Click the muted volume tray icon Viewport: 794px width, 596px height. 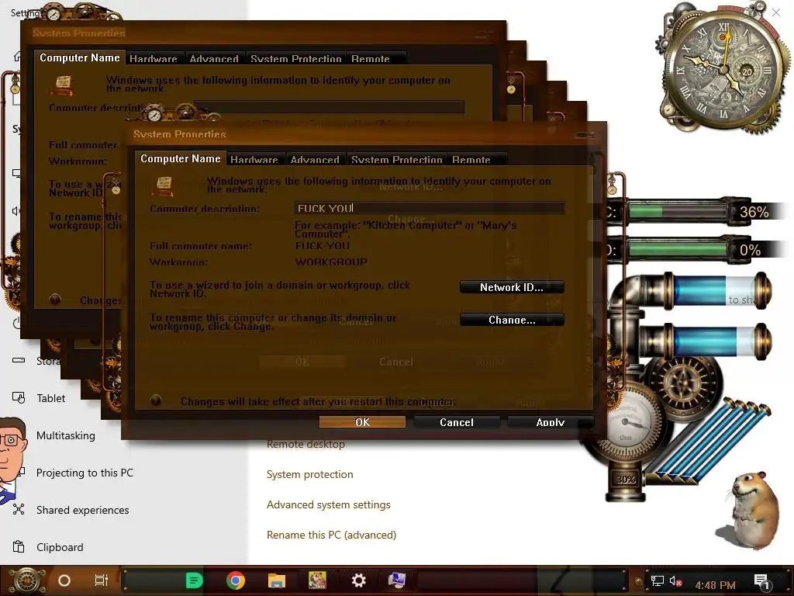coord(675,580)
